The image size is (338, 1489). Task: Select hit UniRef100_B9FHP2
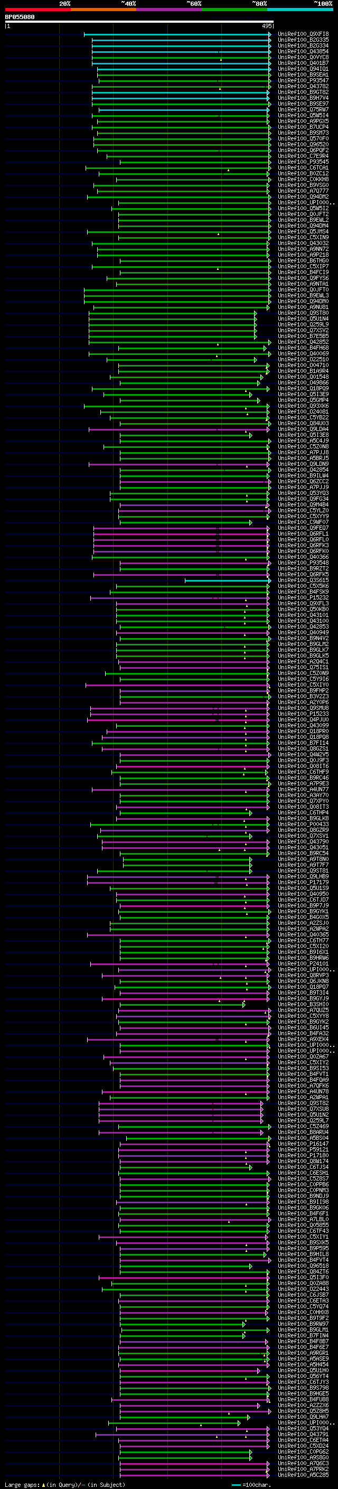pyautogui.click(x=303, y=691)
